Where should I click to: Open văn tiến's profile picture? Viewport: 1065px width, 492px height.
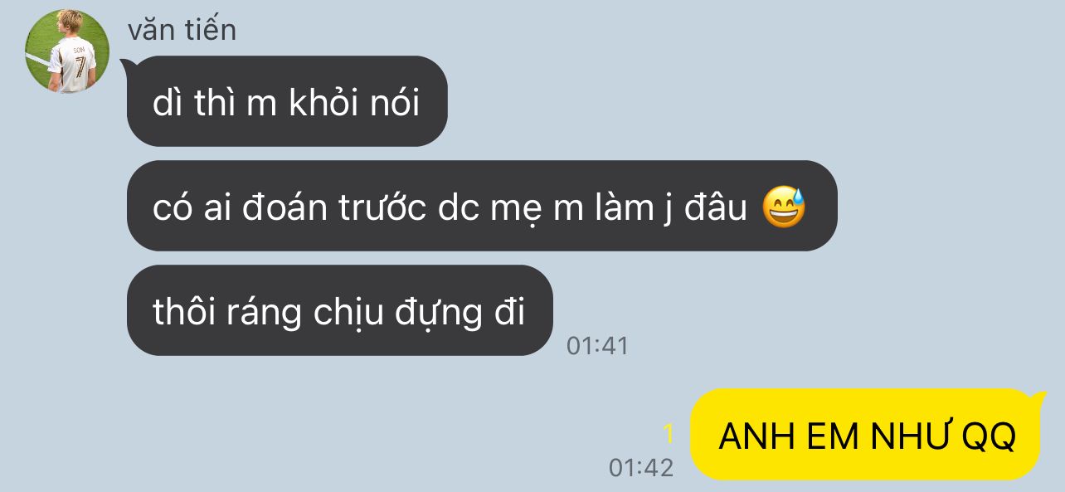pyautogui.click(x=67, y=51)
